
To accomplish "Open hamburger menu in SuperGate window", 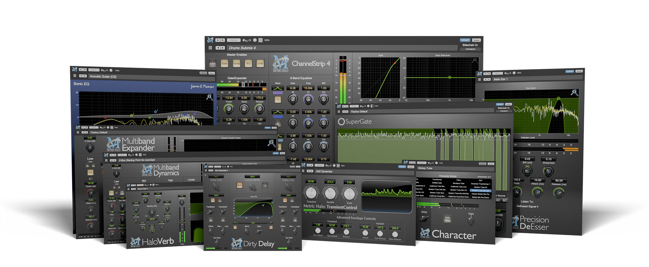I will click(339, 111).
